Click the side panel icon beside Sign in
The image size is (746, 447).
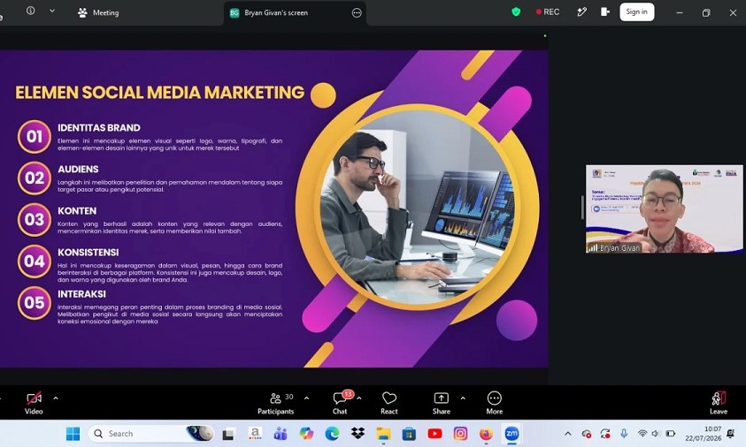point(604,11)
